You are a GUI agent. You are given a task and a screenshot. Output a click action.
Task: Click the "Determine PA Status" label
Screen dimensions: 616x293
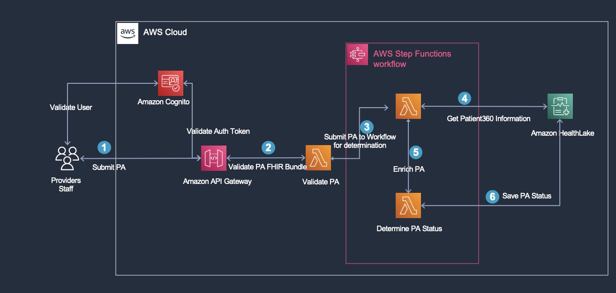[x=409, y=229]
